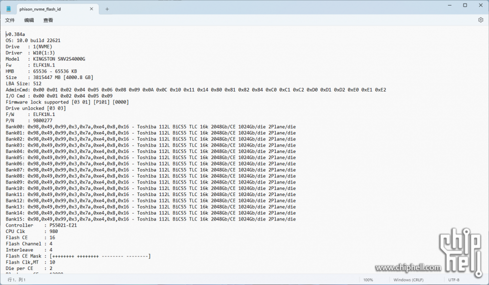Click the Notepad app icon in the title bar
Image resolution: width=489 pixels, height=285 pixels.
(x=8, y=9)
